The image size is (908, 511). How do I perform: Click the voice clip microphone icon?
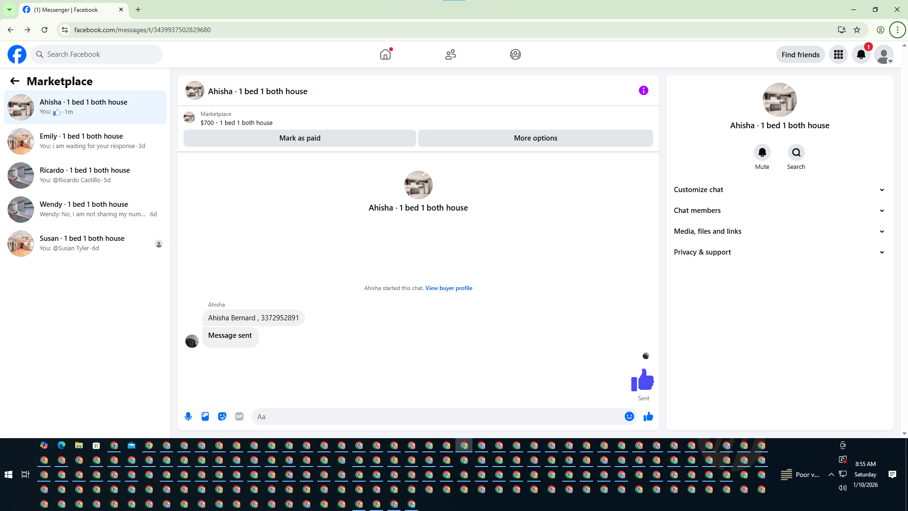click(x=188, y=416)
